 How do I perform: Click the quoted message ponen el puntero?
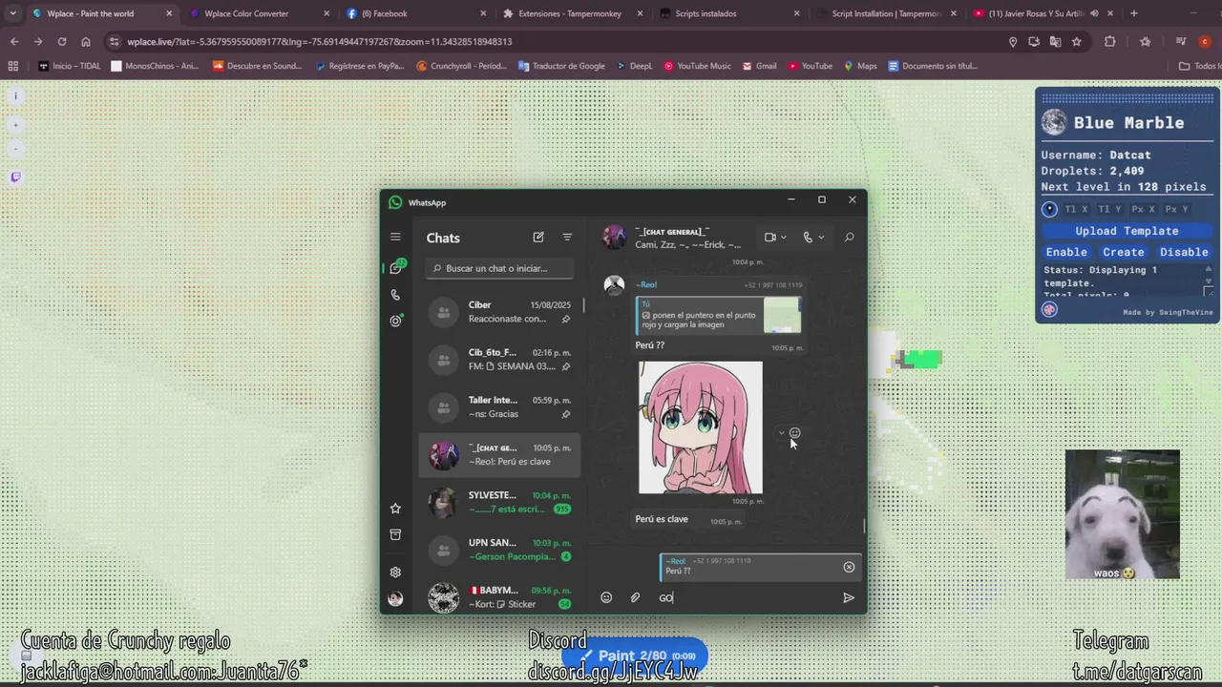[718, 316]
